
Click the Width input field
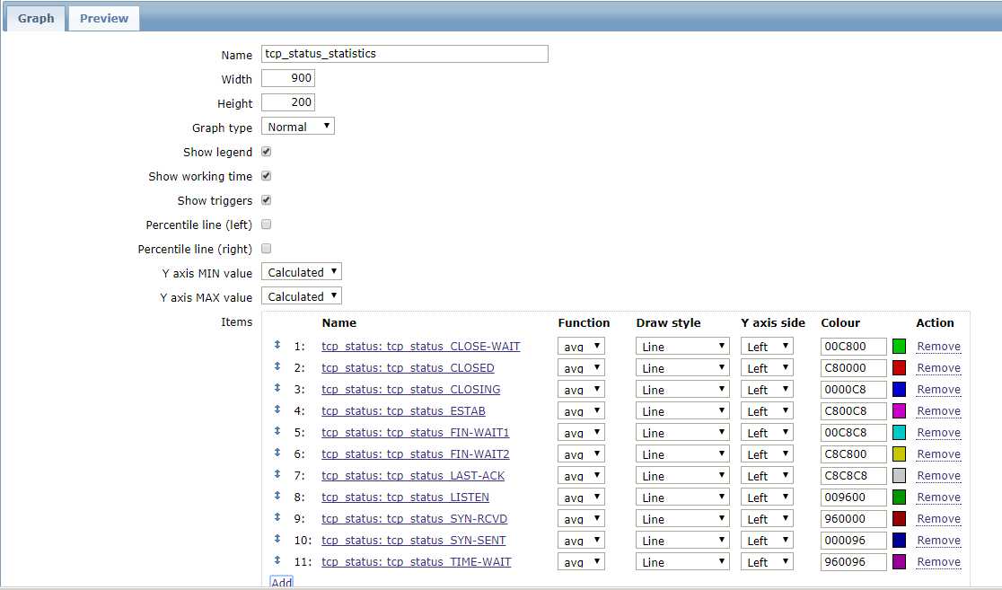coord(288,78)
